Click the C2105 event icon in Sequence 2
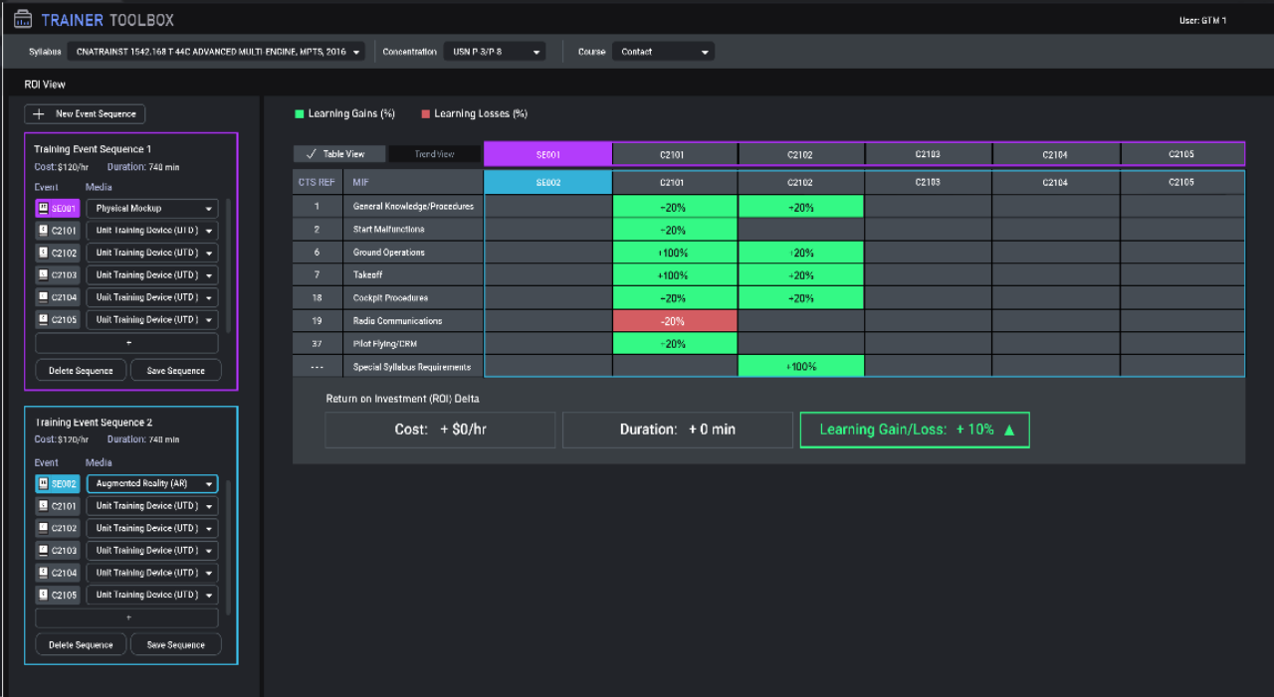1274x697 pixels. [43, 596]
